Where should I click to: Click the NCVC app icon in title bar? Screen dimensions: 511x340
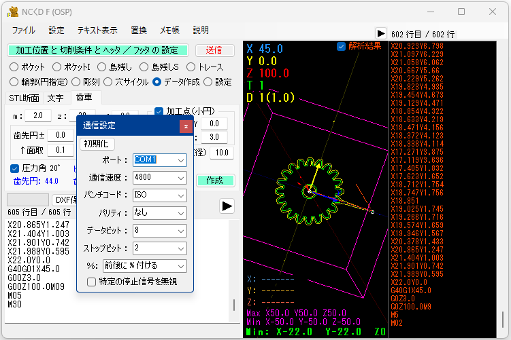(14, 12)
